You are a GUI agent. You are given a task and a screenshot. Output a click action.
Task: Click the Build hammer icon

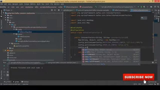96,7
